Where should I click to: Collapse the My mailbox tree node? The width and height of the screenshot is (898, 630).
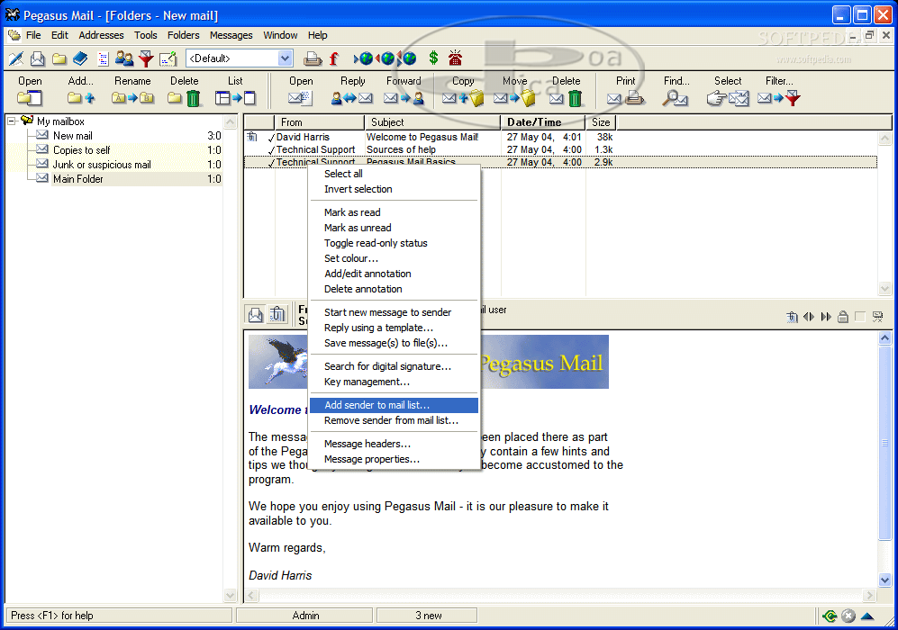click(x=12, y=121)
